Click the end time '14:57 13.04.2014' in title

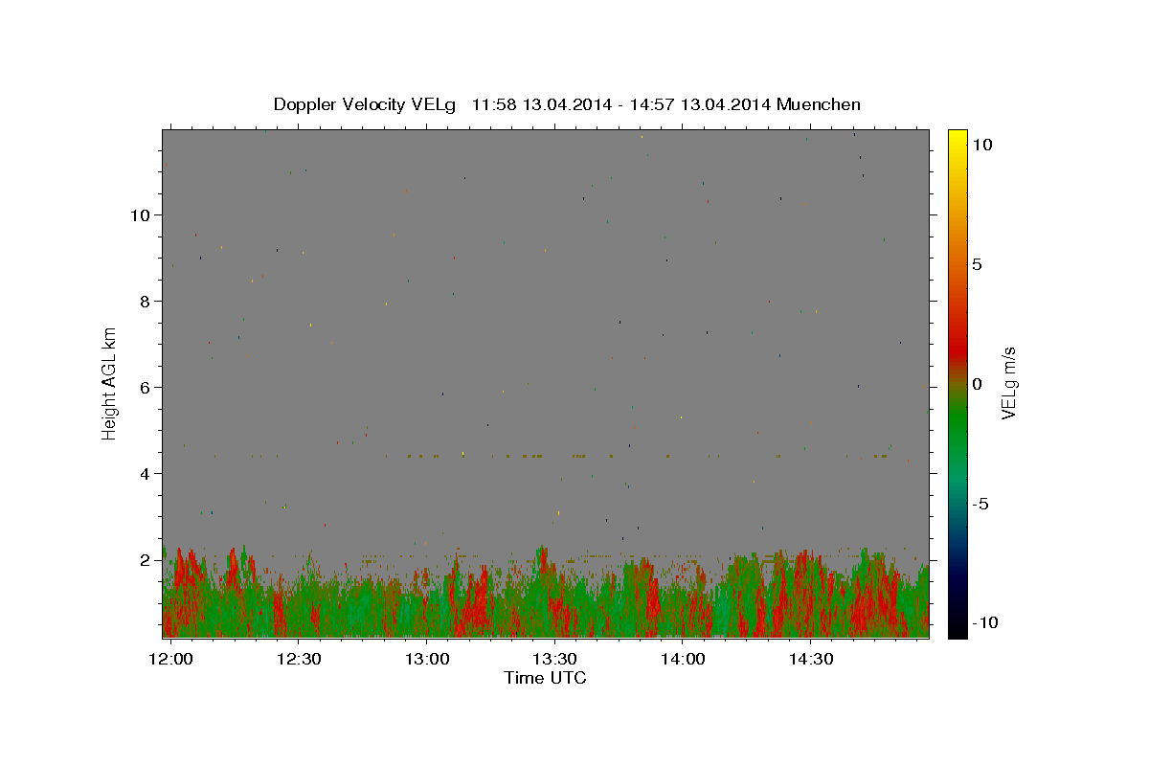pyautogui.click(x=701, y=104)
